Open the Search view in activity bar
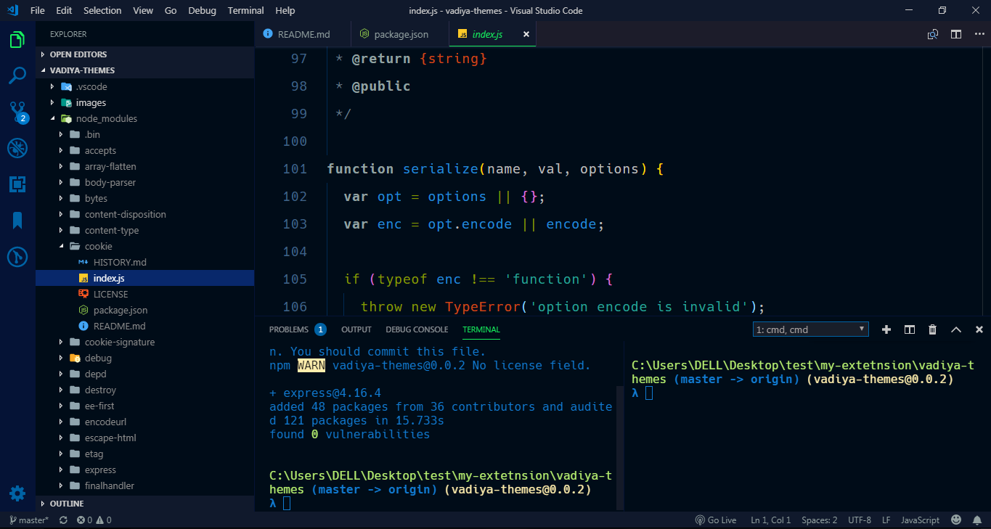991x529 pixels. click(x=17, y=75)
